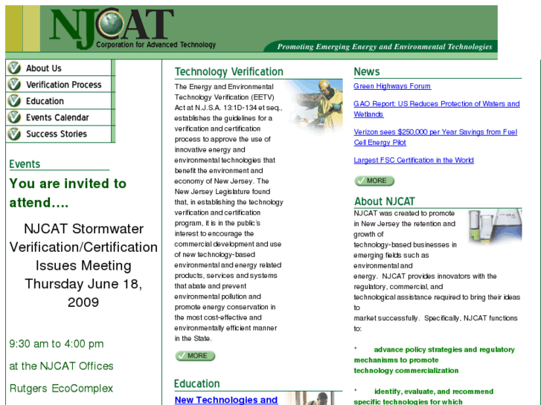
Task: Click the 'Rutgers EcoComplex' text
Action: click(x=61, y=389)
